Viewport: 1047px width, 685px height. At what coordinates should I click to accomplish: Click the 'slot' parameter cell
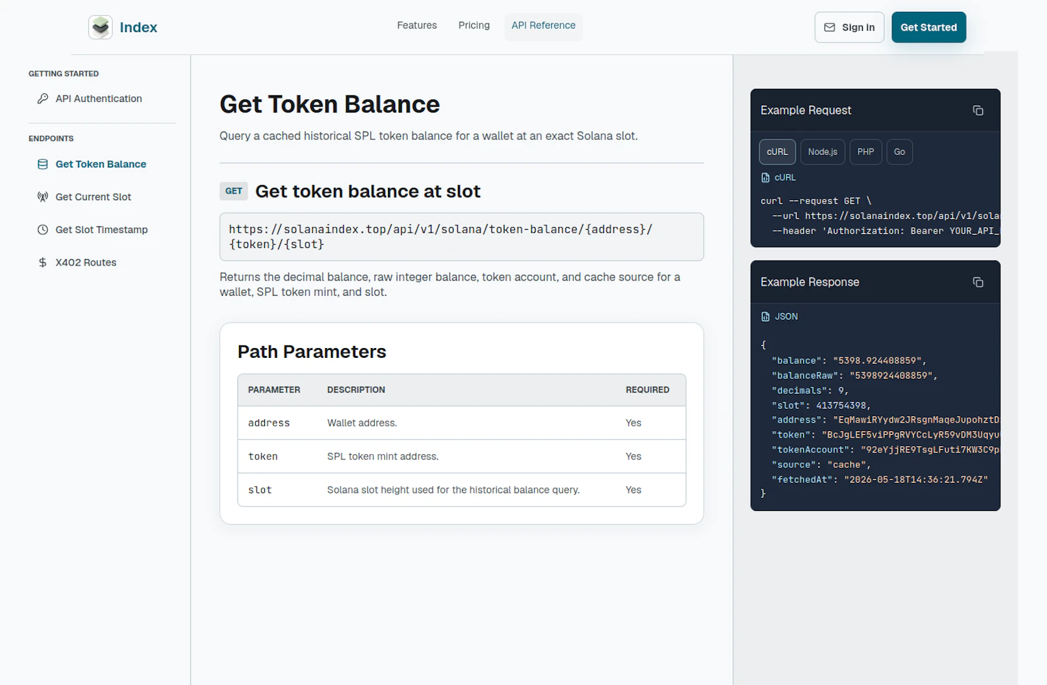[x=260, y=490]
